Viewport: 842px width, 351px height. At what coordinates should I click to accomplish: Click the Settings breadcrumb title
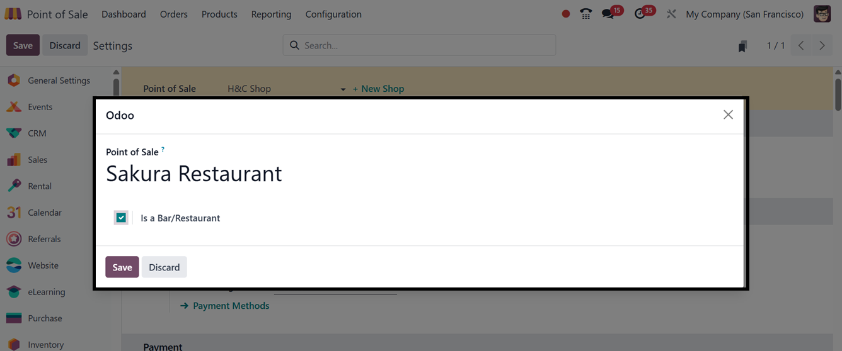113,46
